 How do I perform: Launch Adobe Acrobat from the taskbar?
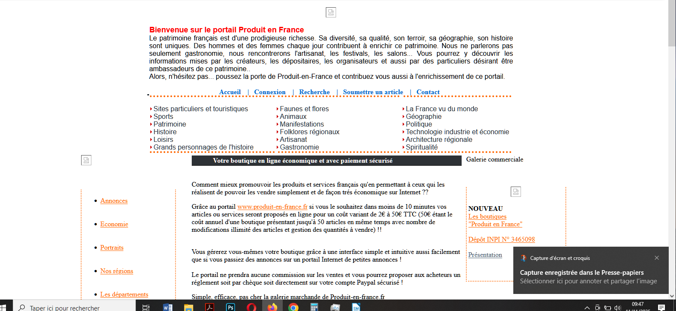[209, 307]
